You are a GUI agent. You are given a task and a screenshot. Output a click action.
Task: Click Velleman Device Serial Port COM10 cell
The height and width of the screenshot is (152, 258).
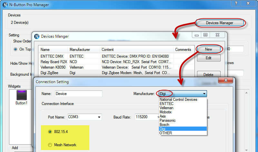[136, 67]
